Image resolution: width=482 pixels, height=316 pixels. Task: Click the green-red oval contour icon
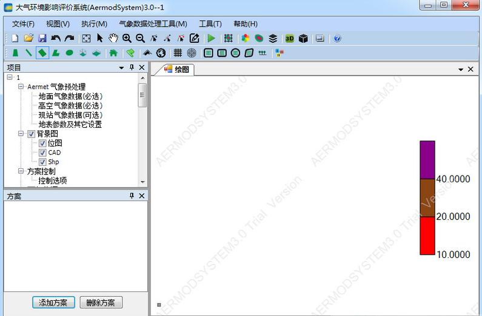tap(259, 38)
